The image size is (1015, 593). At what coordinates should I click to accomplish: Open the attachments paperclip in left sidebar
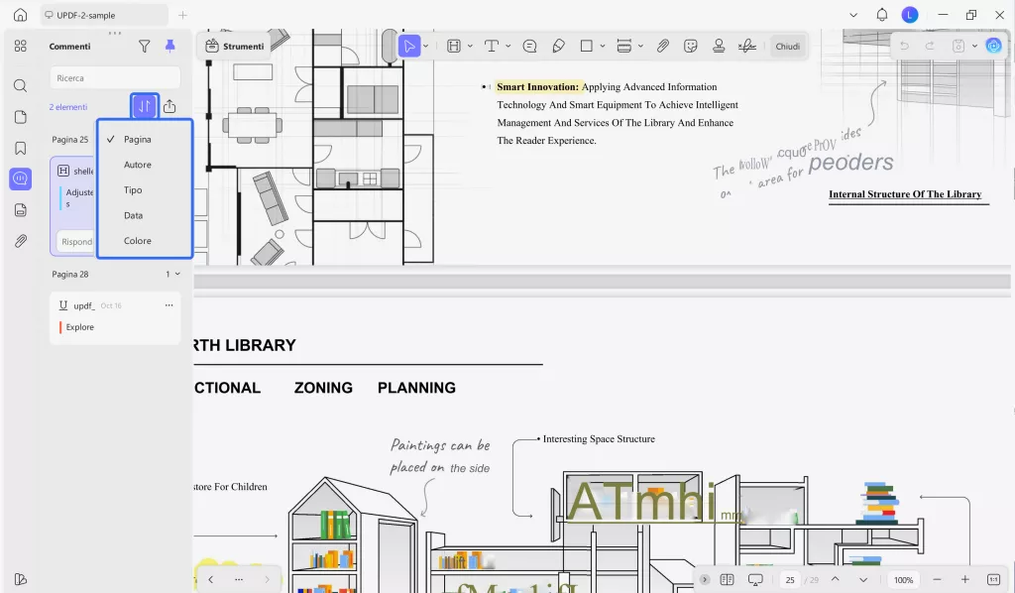tap(20, 241)
